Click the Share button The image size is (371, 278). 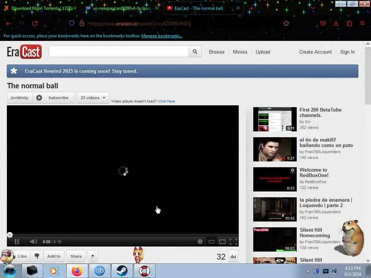pos(76,256)
